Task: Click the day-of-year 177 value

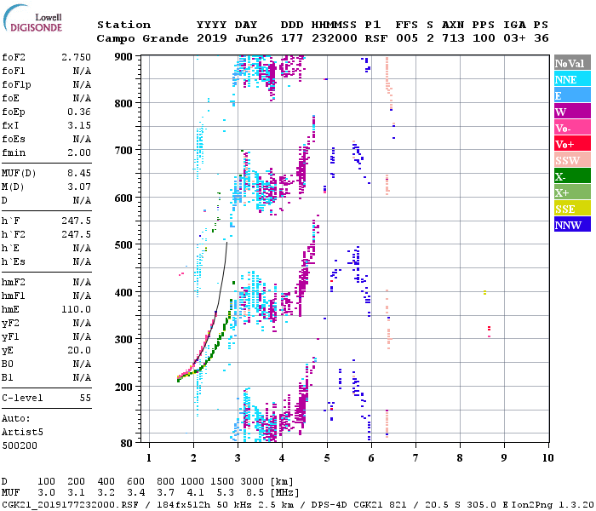Action: 292,38
